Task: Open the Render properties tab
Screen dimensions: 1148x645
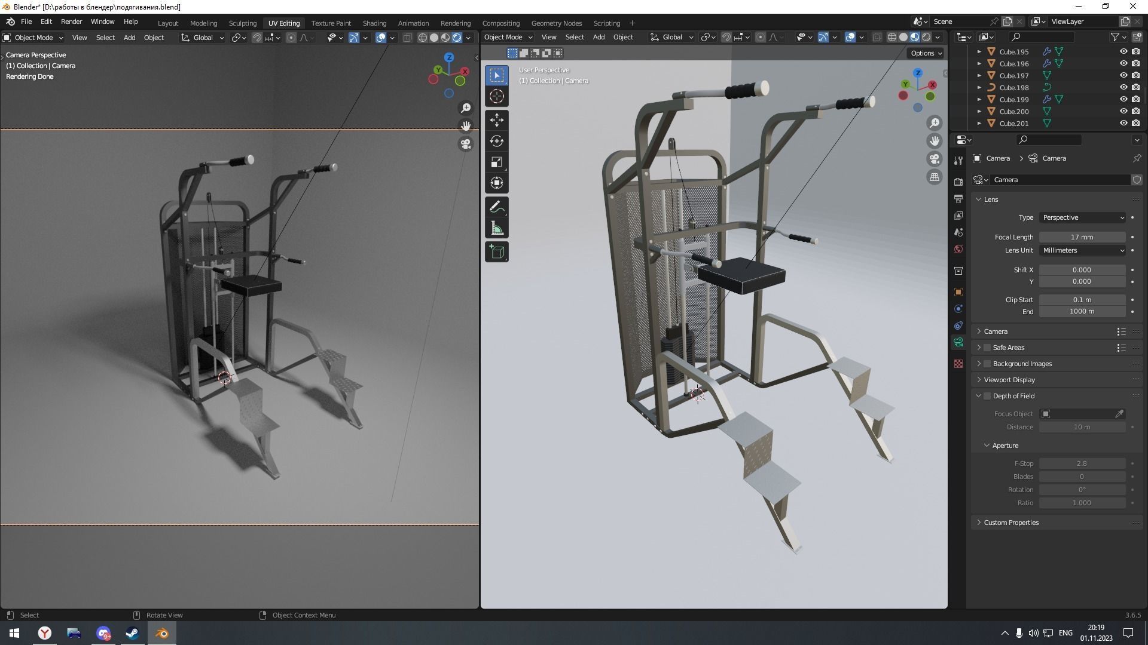Action: pyautogui.click(x=958, y=182)
